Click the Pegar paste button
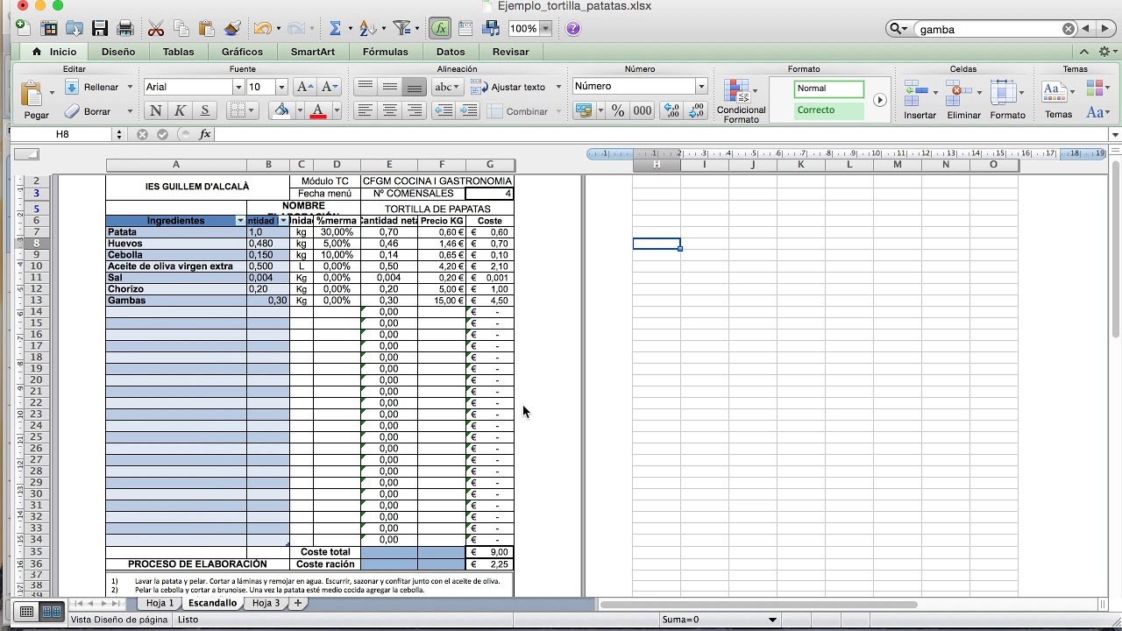 coord(36,100)
